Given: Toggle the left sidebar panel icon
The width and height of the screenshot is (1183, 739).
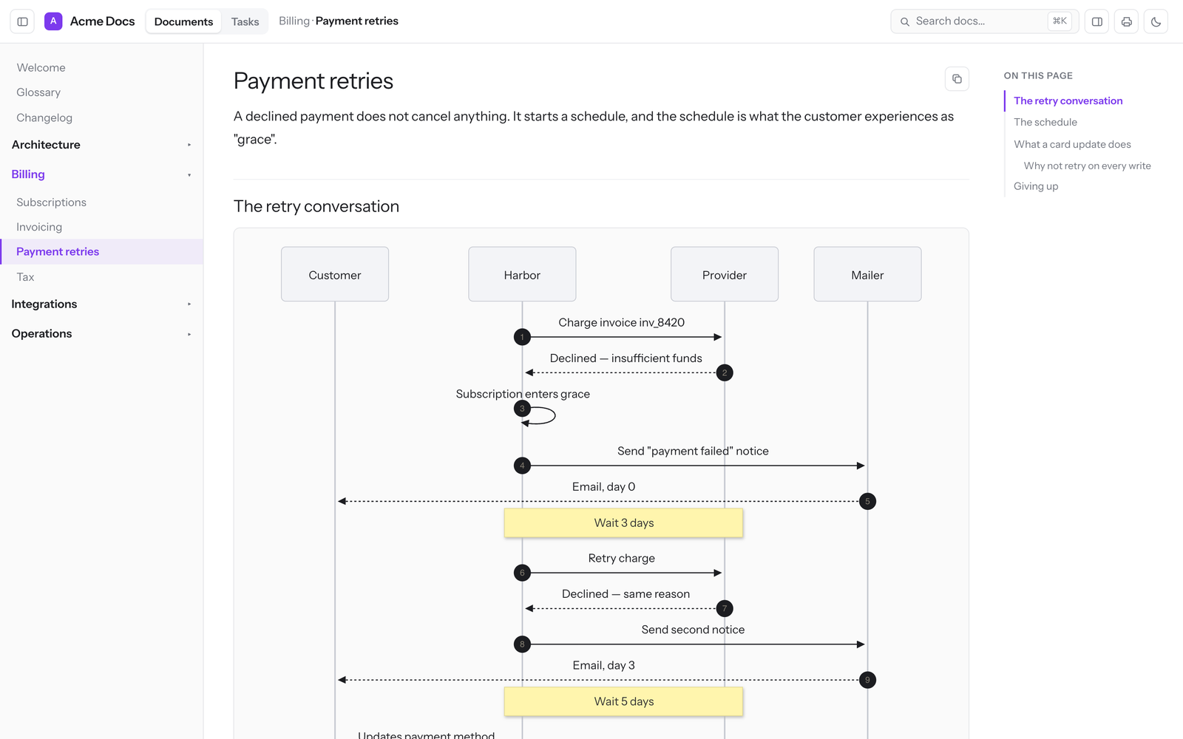Looking at the screenshot, I should pyautogui.click(x=22, y=21).
